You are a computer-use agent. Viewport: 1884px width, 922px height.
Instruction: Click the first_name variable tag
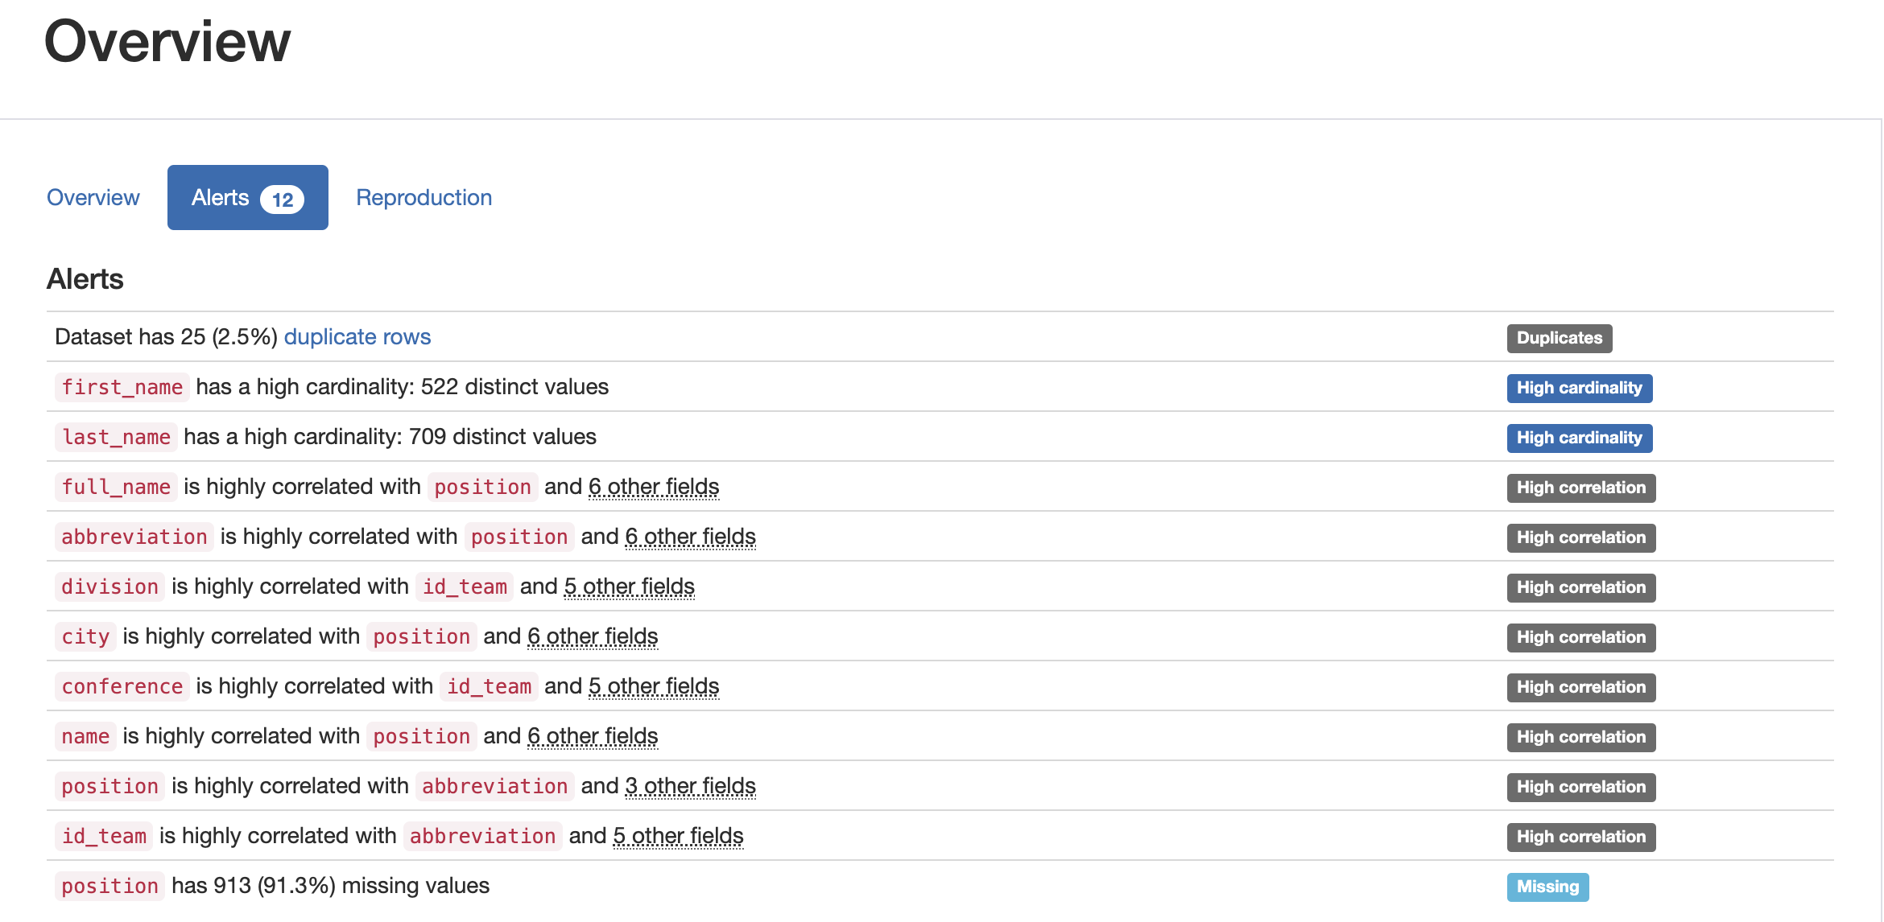tap(122, 387)
